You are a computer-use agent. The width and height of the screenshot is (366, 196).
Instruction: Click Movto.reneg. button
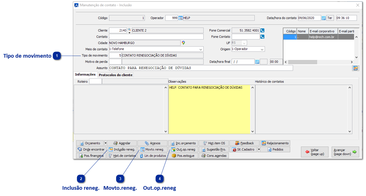point(152,149)
